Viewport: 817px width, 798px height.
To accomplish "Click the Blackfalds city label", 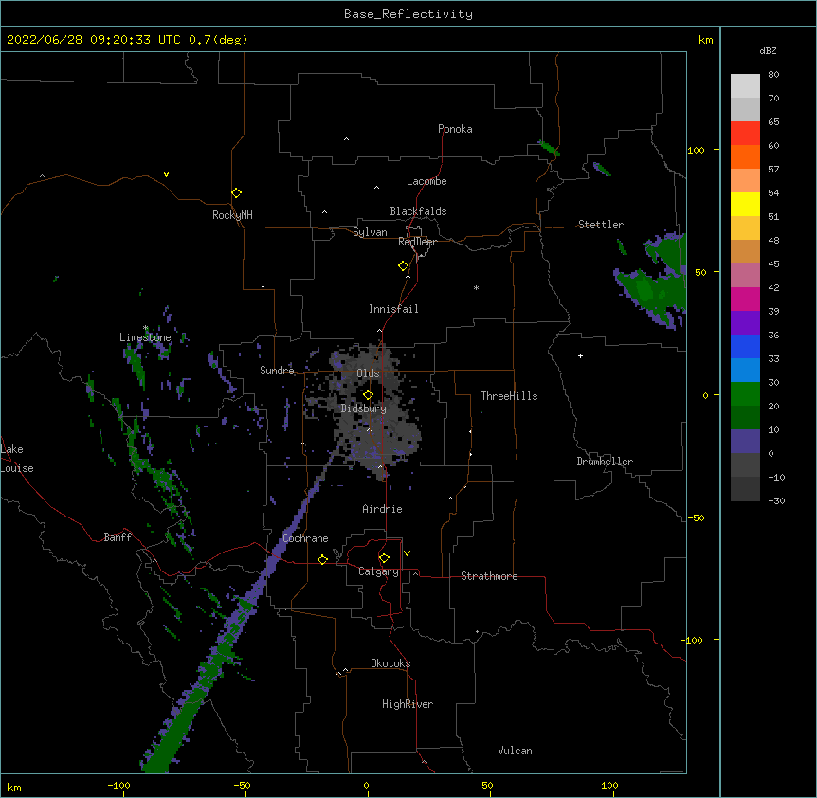I will (x=418, y=211).
